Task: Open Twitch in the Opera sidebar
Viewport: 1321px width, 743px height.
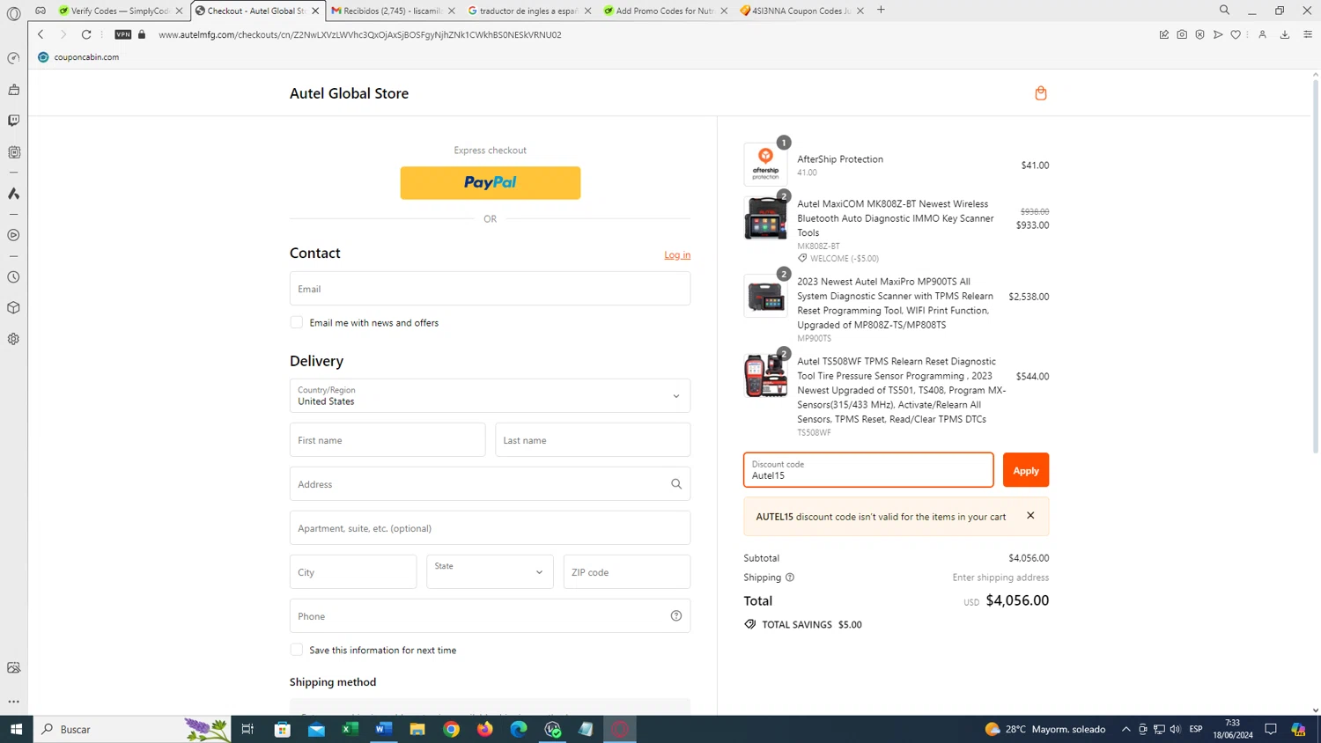Action: pos(13,121)
